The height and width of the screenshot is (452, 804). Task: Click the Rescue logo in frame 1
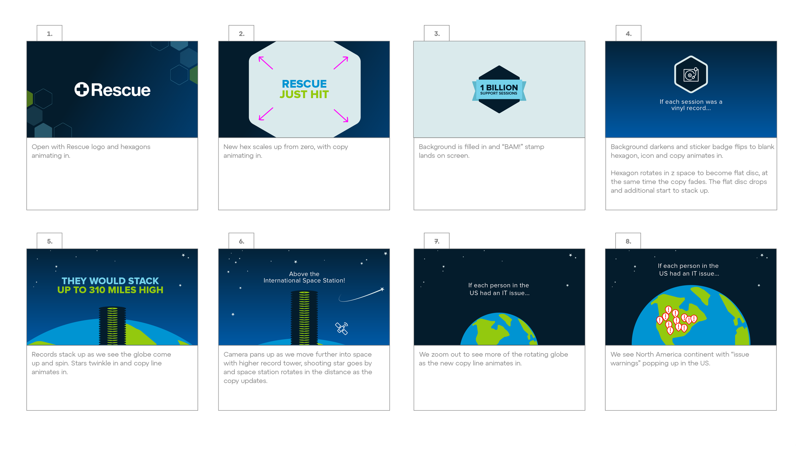[x=112, y=90]
